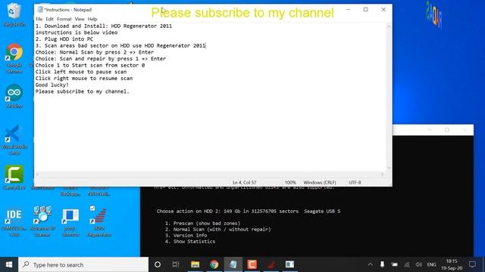Switch to Chrome on the taskbar

(x=214, y=264)
